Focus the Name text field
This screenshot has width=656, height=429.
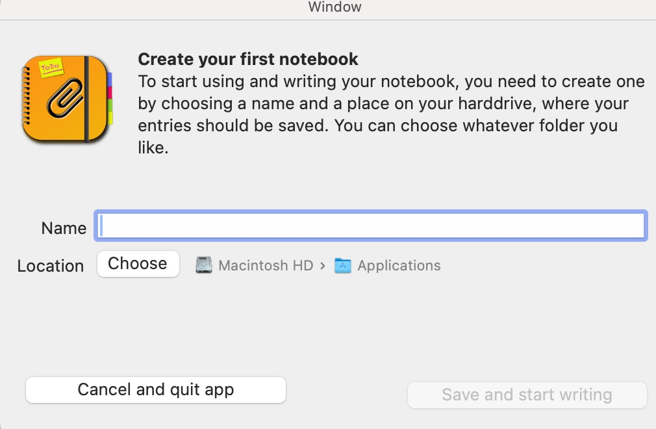coord(371,226)
